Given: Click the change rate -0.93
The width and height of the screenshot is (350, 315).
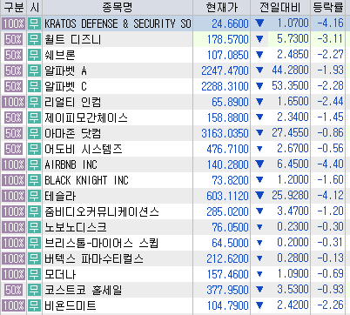Looking at the screenshot, I should [330, 290].
